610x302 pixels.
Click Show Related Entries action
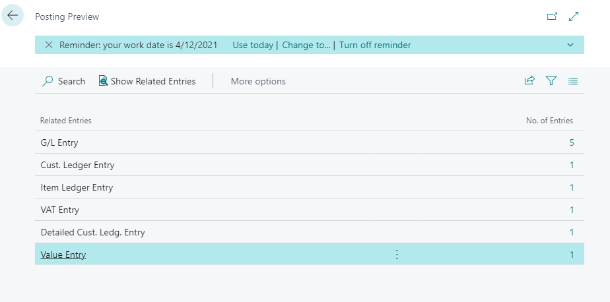coord(147,81)
